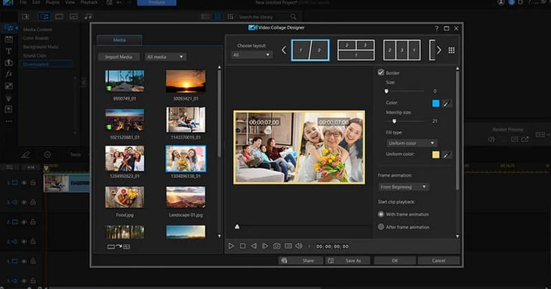Toggle the eye on audio track 2

point(24,242)
